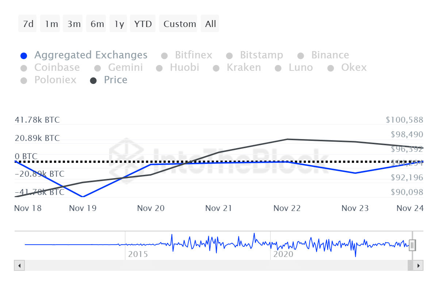
Task: Enable the Bitfinex legend indicator
Action: point(164,55)
